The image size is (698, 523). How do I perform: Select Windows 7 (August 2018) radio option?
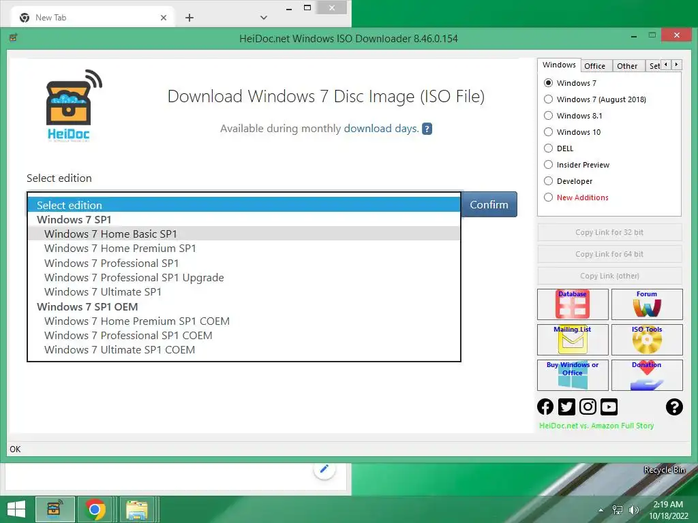(549, 99)
